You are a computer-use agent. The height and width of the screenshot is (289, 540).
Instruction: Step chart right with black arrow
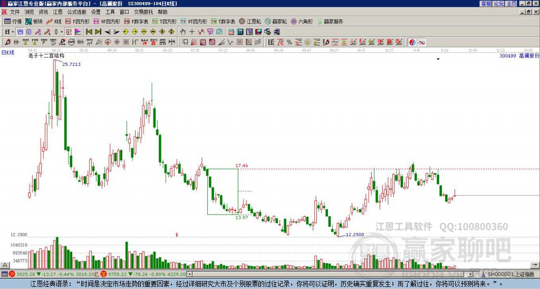click(x=117, y=32)
